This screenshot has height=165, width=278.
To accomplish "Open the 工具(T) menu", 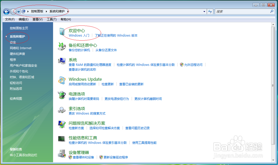I will [51, 19].
